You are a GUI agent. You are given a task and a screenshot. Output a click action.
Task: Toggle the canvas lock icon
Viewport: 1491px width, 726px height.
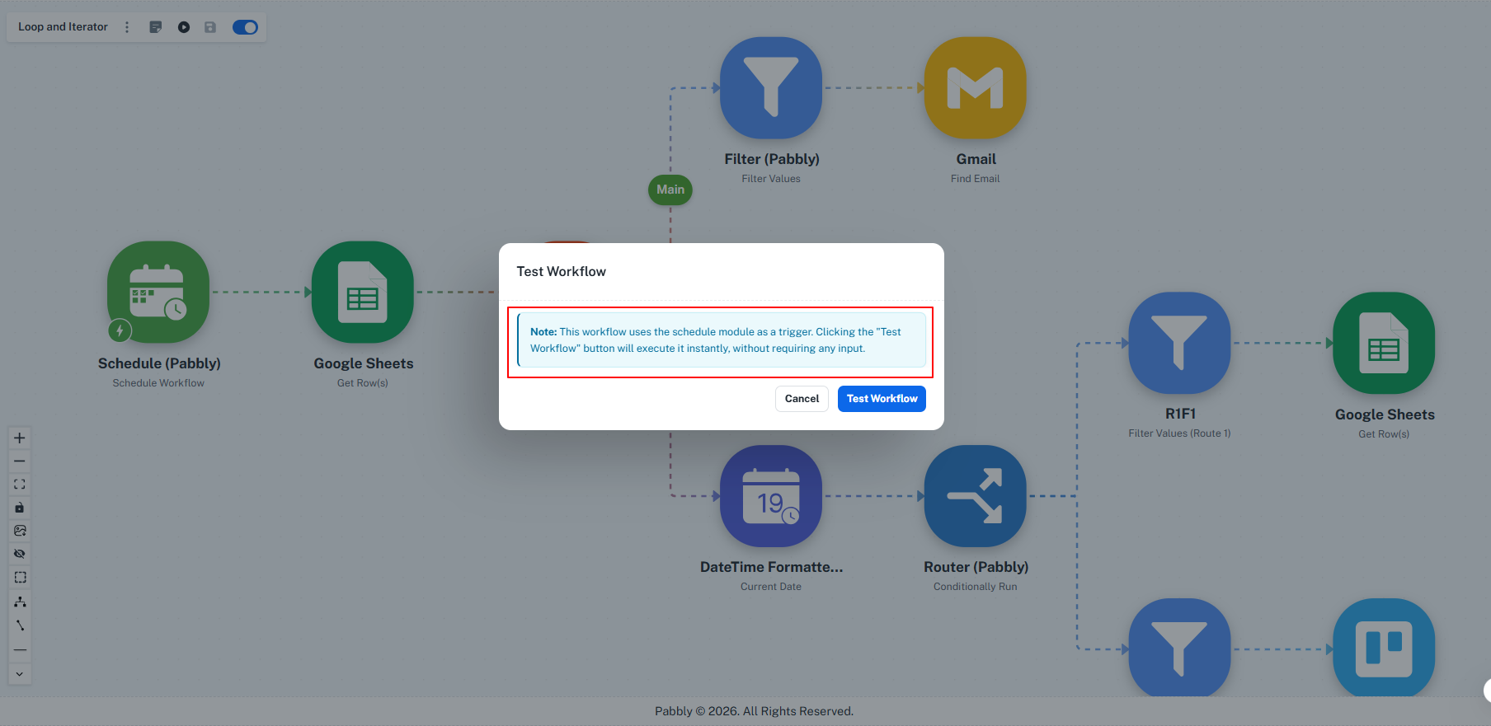point(20,508)
